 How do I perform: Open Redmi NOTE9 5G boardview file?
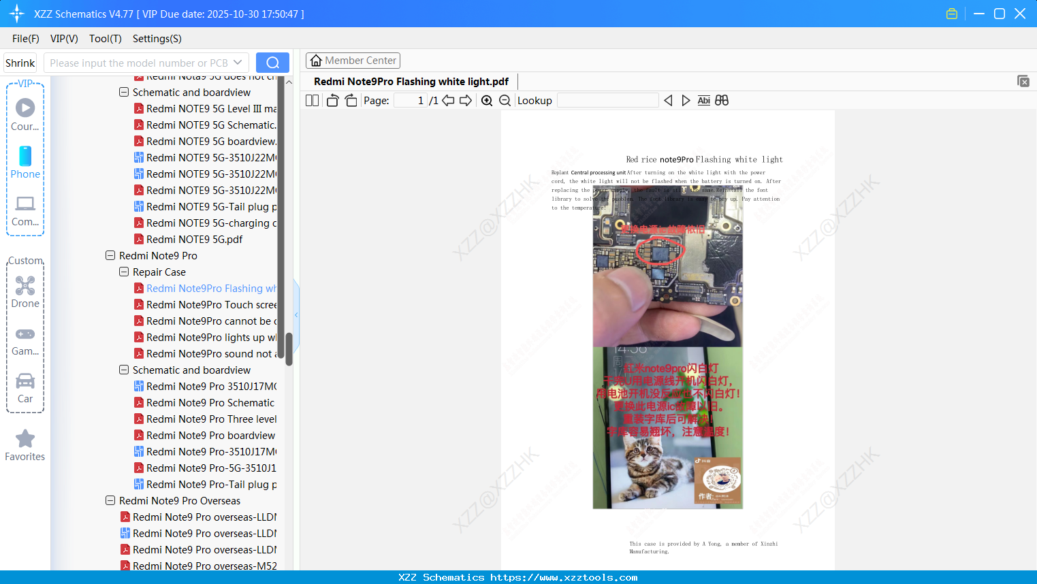click(x=205, y=142)
